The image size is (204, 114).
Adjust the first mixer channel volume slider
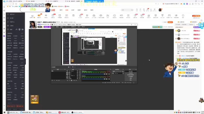tap(94, 74)
